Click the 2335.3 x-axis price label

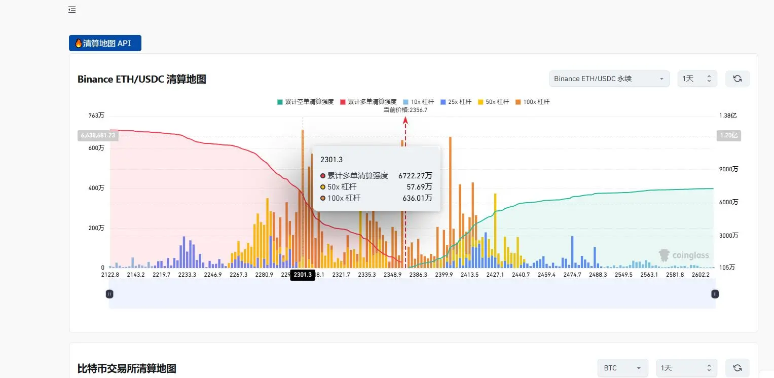pos(367,275)
